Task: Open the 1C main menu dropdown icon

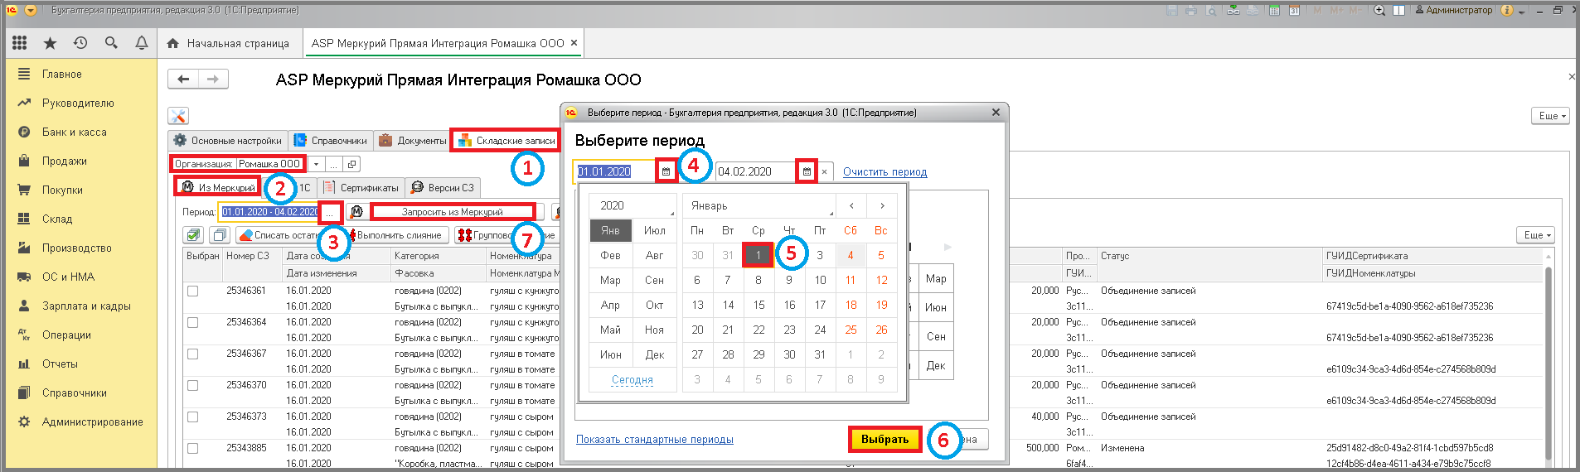Action: pyautogui.click(x=31, y=10)
